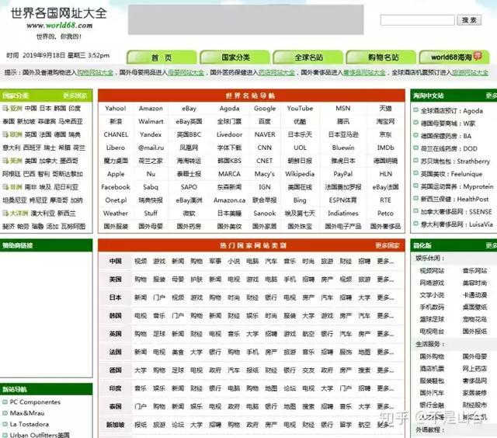Open the 国外电子产品 category link

(343, 226)
